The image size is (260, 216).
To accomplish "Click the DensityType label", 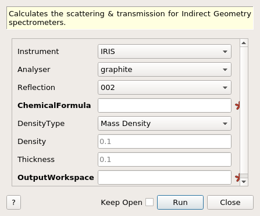I will pos(41,124).
